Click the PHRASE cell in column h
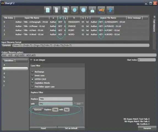 [72, 26]
